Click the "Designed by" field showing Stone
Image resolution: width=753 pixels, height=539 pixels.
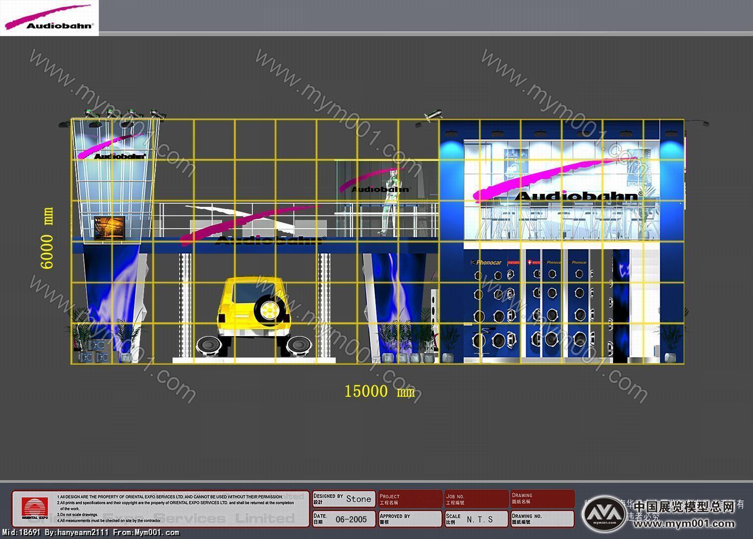tap(344, 499)
